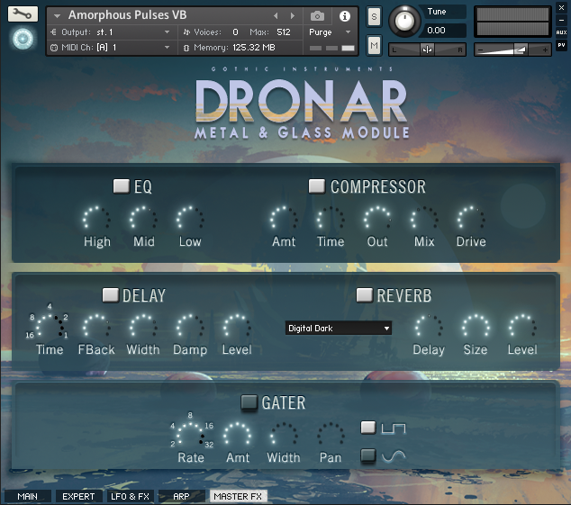The height and width of the screenshot is (505, 571).
Task: Switch to the LFO & FX tab
Action: coord(130,496)
